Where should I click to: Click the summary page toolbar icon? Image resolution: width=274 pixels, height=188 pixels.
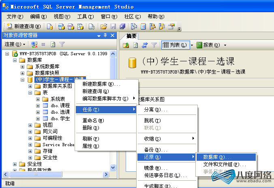143,27
